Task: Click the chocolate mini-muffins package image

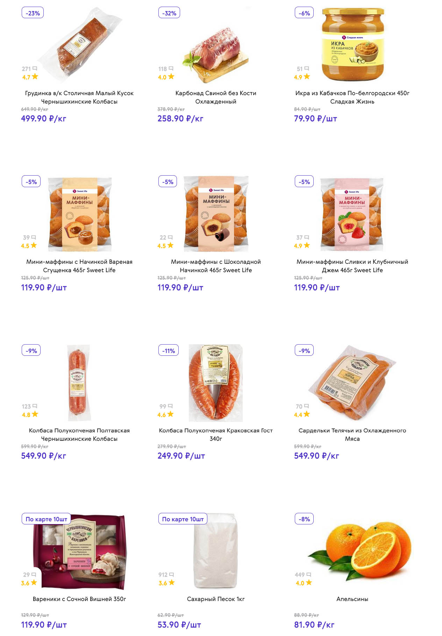Action: coord(216,214)
